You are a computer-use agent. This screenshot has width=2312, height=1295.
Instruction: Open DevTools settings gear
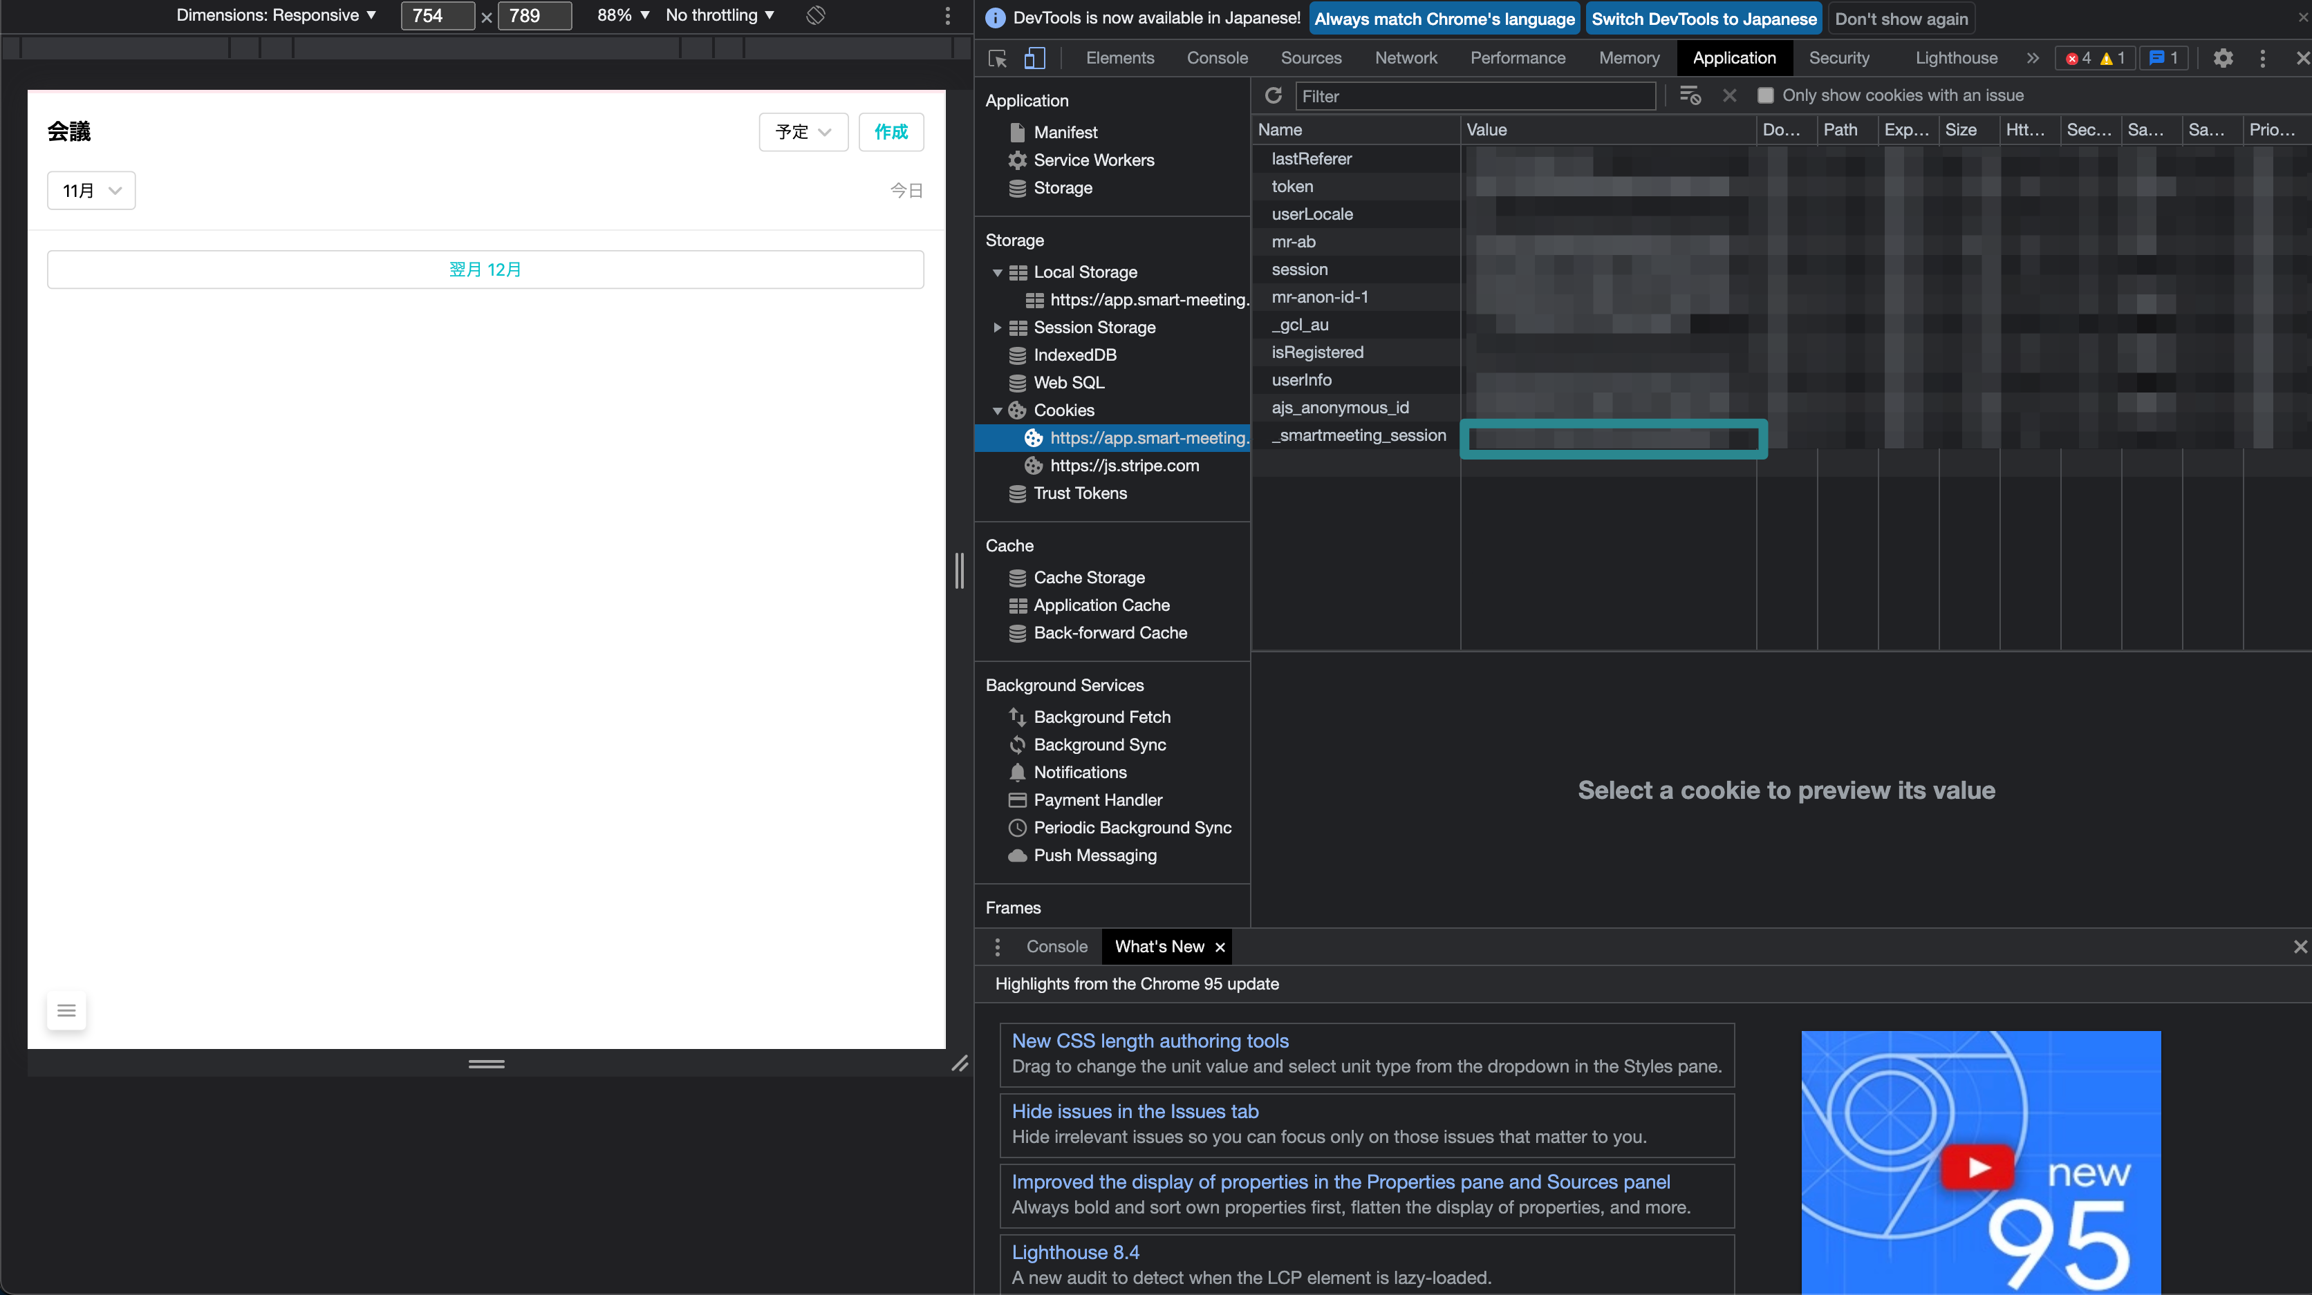coord(2222,58)
